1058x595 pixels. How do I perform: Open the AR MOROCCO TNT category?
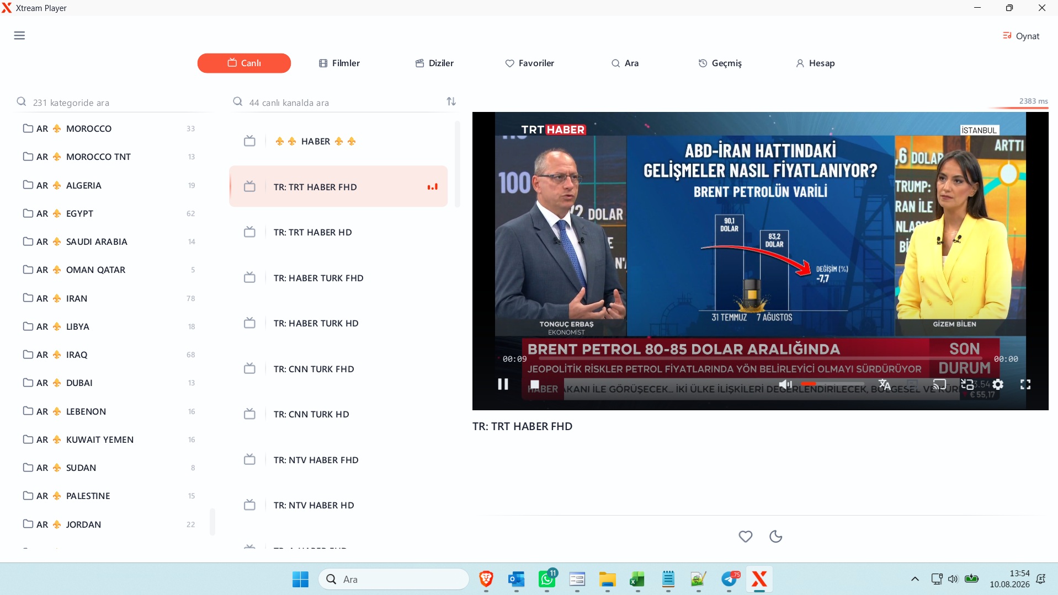pos(109,157)
